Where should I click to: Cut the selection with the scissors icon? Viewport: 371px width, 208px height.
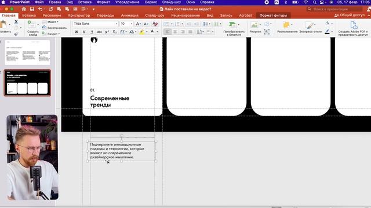(16, 22)
